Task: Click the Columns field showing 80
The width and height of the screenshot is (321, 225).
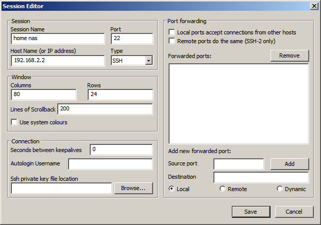Action: point(44,95)
